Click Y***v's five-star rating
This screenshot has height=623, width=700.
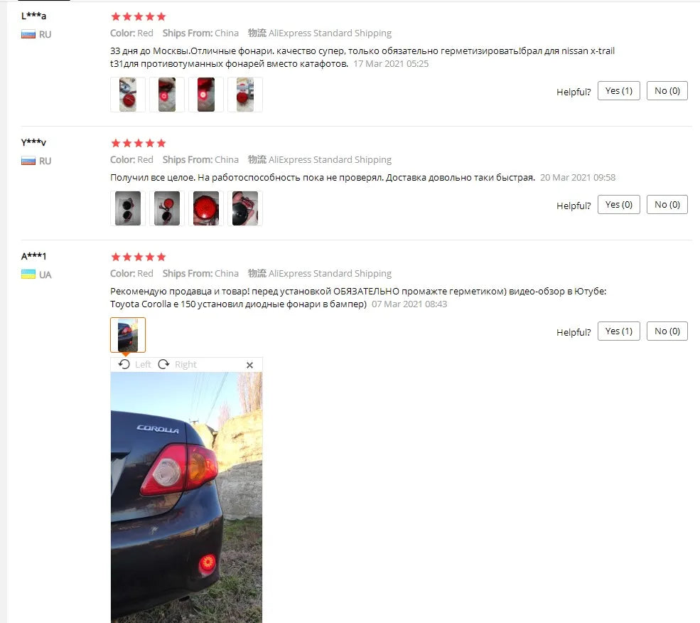[139, 143]
